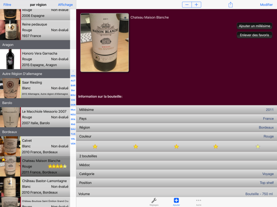This screenshot has height=207, width=277.
Task: Tap the Position Top shelf row
Action: (177, 182)
